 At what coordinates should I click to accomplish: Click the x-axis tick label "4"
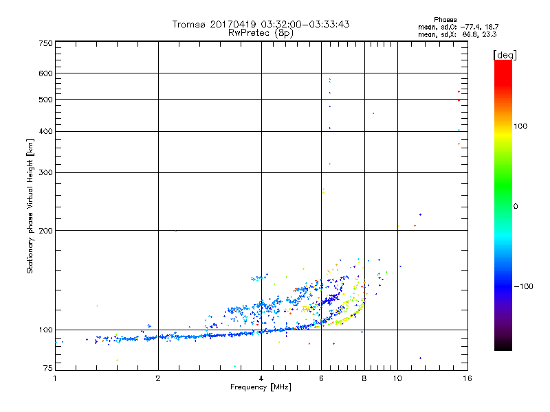pyautogui.click(x=261, y=378)
